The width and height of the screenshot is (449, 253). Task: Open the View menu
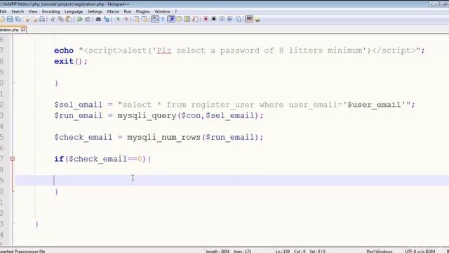coord(33,11)
